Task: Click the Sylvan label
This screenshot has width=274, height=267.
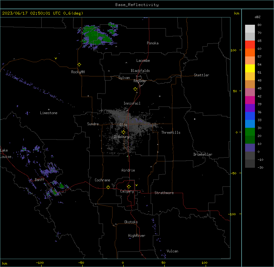Action: click(124, 78)
